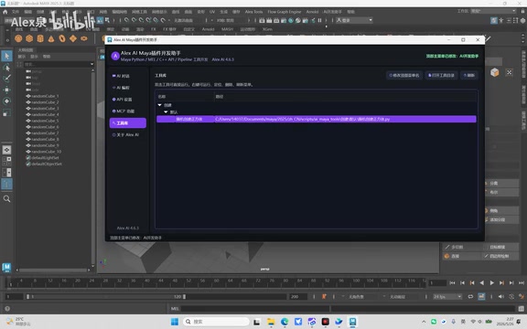Create a polygon sphere from shelf
The image size is (527, 329).
click(18, 38)
